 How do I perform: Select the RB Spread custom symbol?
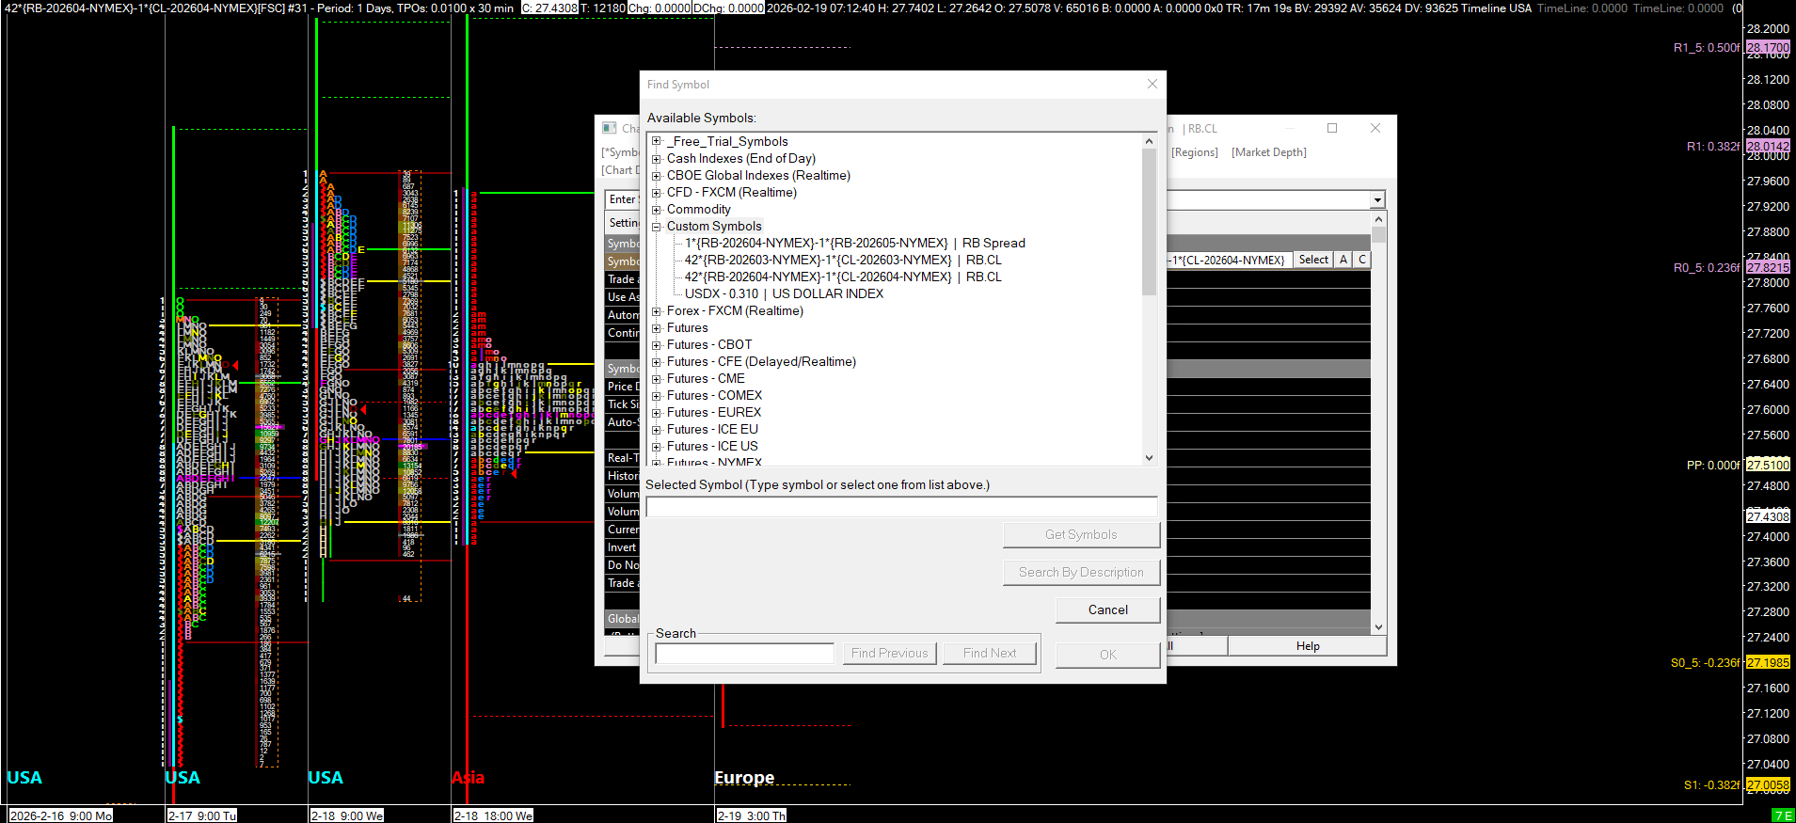pos(855,243)
